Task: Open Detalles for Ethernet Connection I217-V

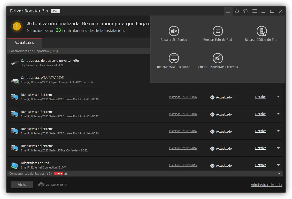Action: (261, 165)
